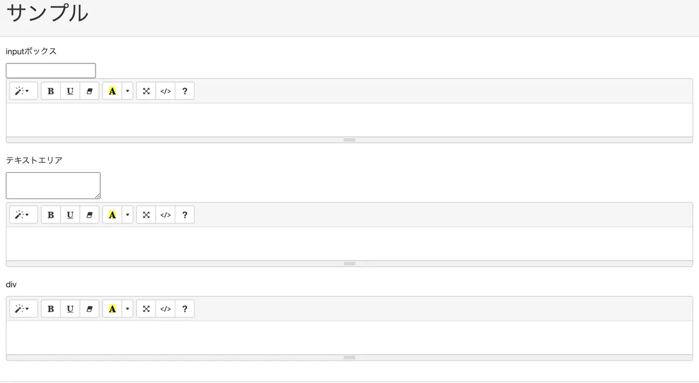Screen dimensions: 699x383
Task: Apply the yellow highlight color in the テキストエリア editor
Action: coord(112,215)
